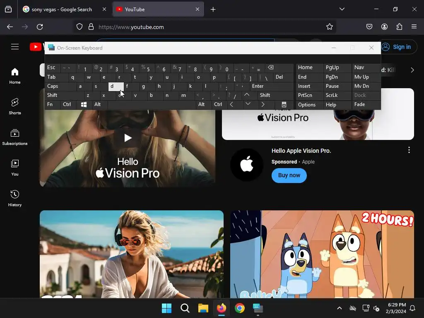Click the Firefox back arrow
424x318 pixels.
tap(10, 27)
